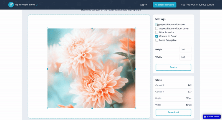Viewport: 222px width, 120px height.
Task: Open SEE THIS PAGE IN BUBBLE EDITOR
Action: pos(197,5)
